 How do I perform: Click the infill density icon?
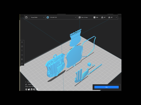[x=94, y=17]
